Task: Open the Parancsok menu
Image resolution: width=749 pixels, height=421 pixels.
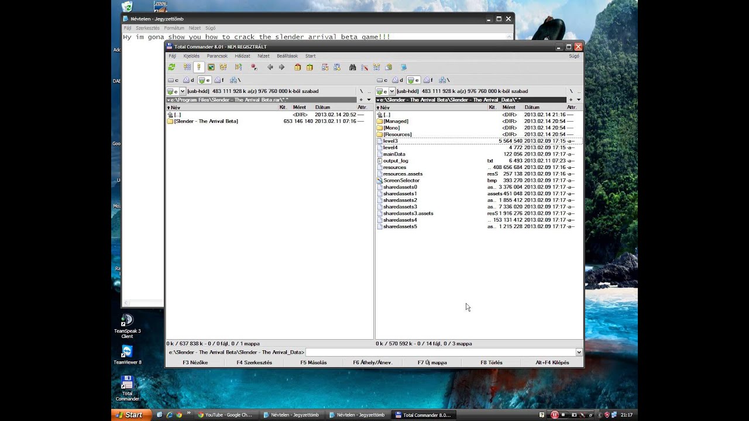Action: point(217,56)
